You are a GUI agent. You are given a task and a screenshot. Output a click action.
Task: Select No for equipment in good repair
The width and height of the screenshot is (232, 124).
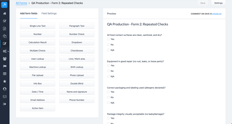click(108, 71)
